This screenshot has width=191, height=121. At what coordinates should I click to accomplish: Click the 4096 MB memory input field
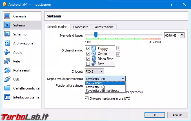tap(172, 35)
